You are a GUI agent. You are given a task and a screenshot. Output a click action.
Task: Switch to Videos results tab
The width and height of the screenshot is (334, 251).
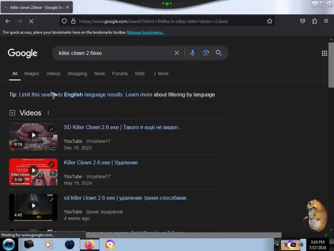[x=53, y=74]
